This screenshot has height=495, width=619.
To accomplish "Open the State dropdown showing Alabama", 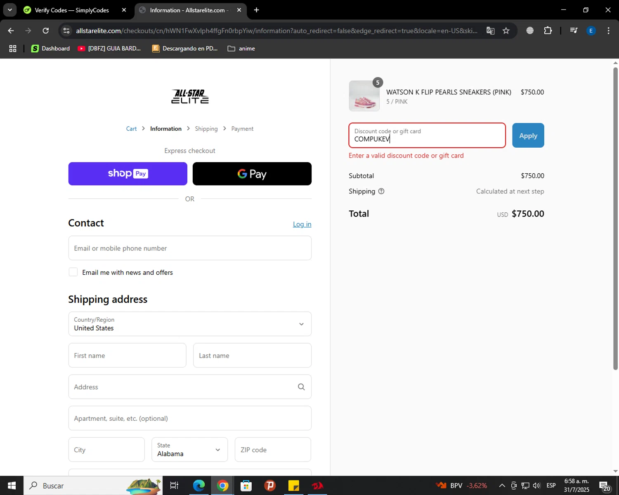I will point(190,450).
